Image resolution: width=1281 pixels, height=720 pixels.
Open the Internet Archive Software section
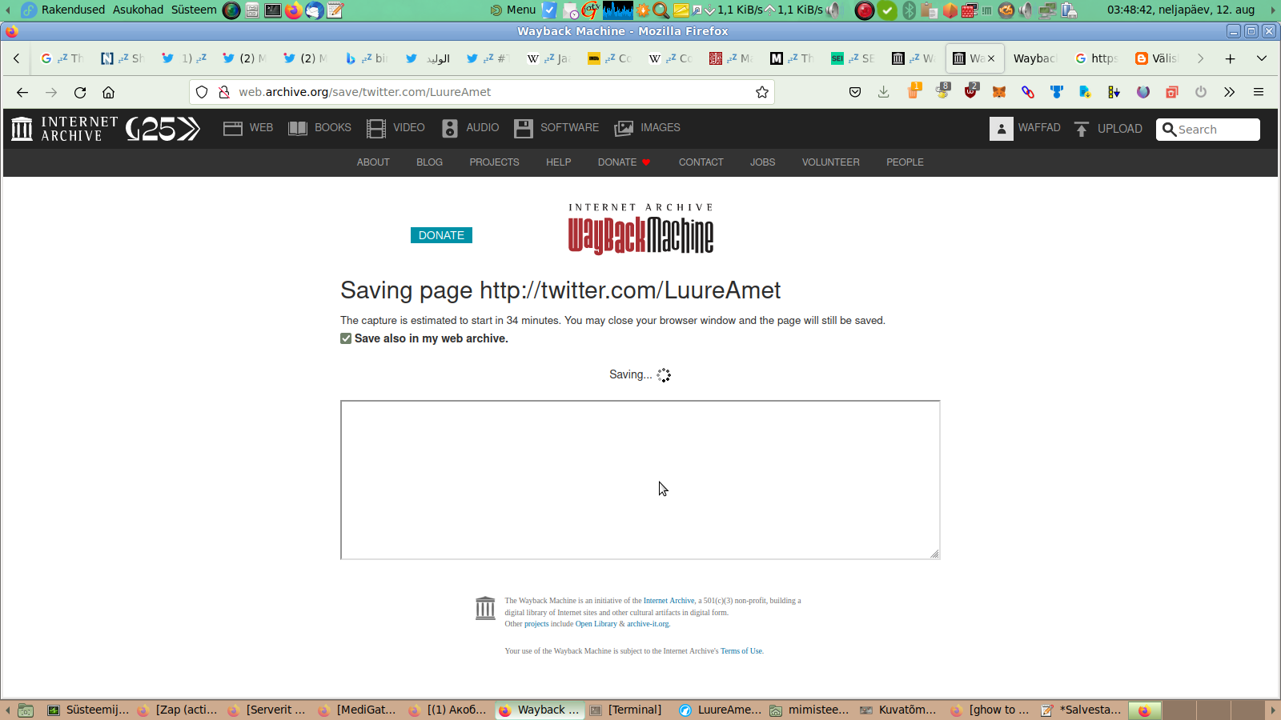[x=556, y=128]
